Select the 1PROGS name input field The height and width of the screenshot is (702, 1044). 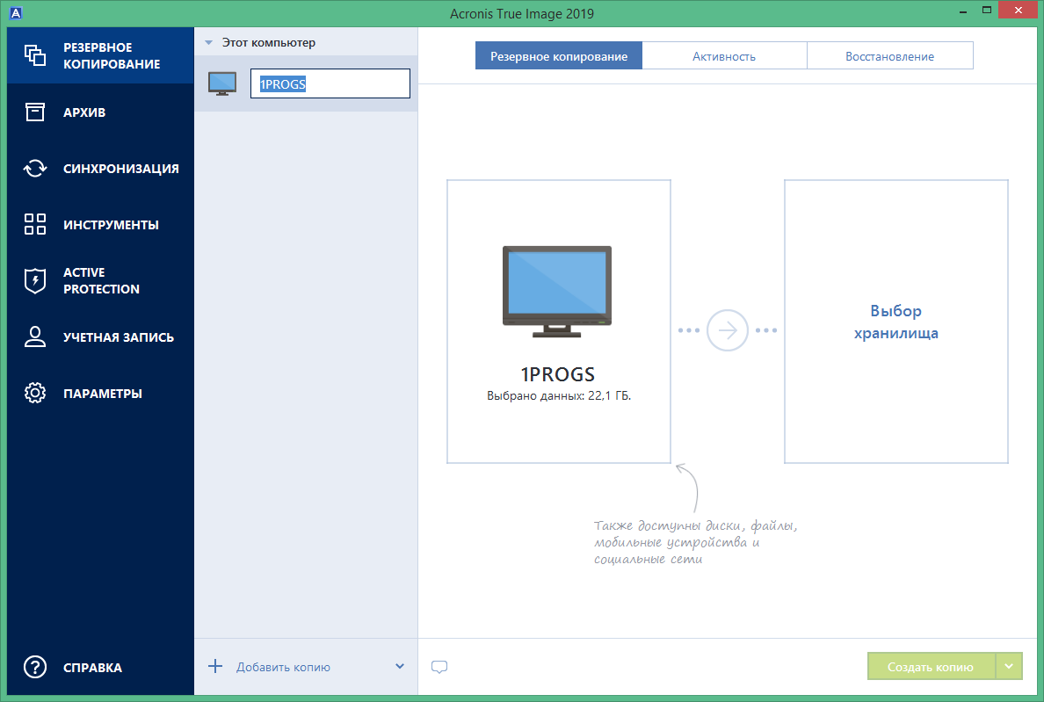click(x=330, y=83)
